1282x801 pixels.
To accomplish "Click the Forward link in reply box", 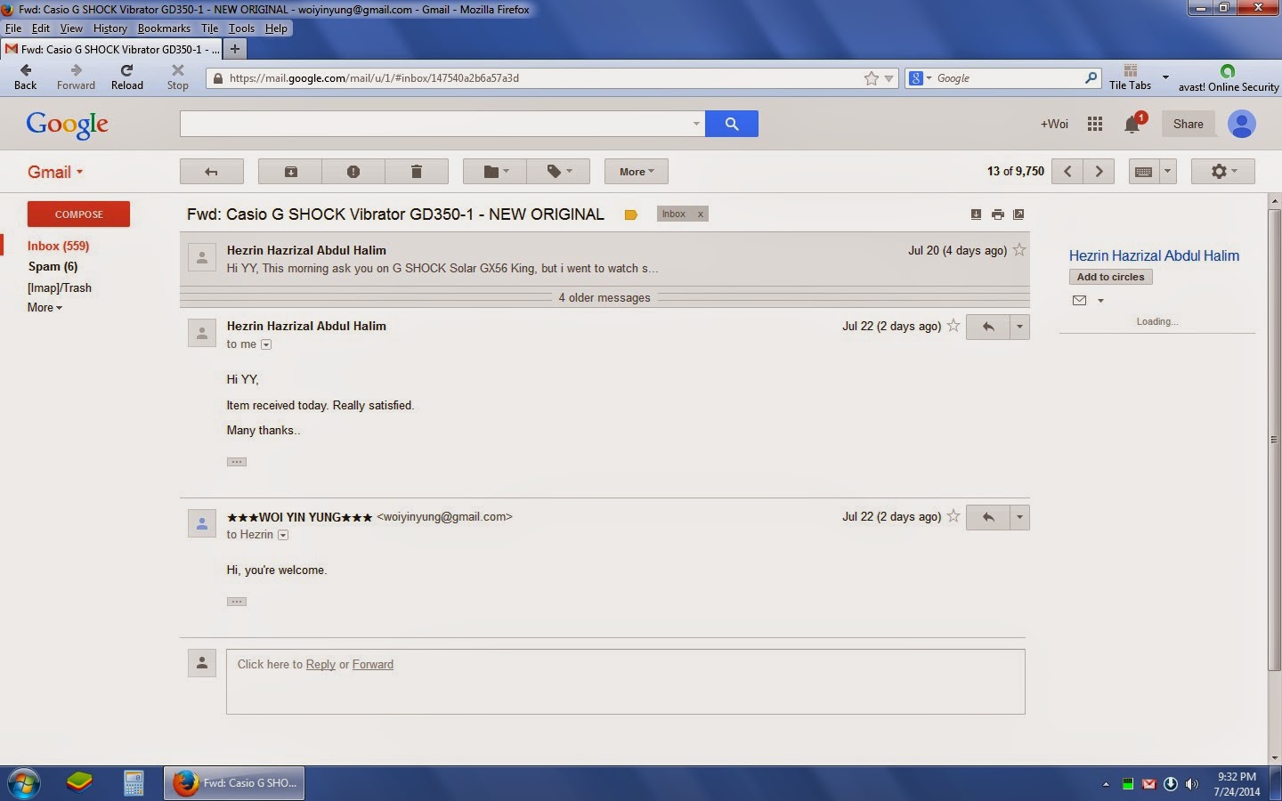I will (372, 664).
